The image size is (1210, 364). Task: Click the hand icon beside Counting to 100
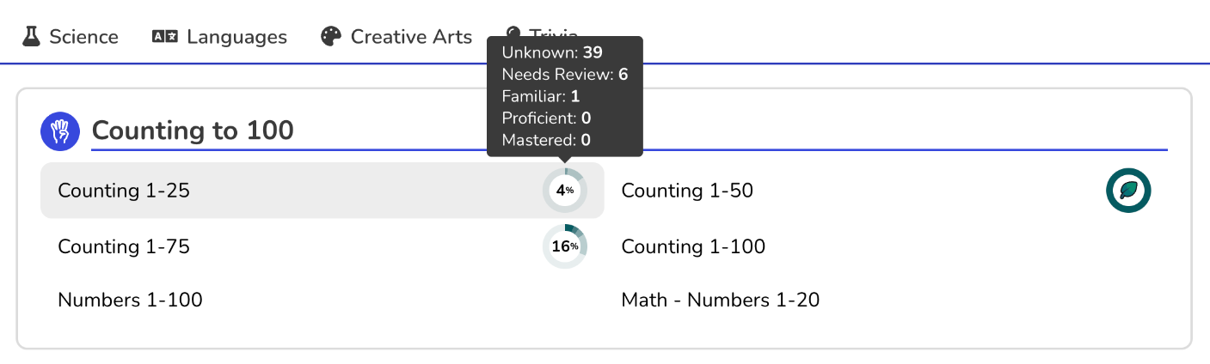pyautogui.click(x=60, y=131)
